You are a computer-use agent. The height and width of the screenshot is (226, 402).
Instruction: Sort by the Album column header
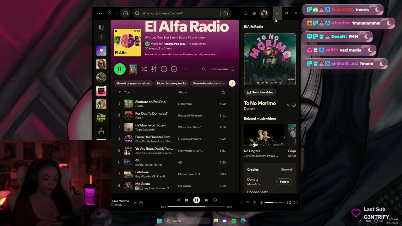click(182, 92)
